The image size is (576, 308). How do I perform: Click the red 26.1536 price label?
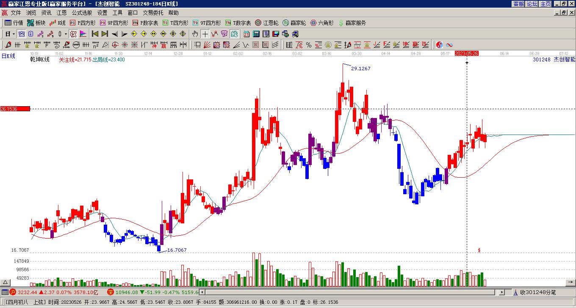[x=15, y=109]
